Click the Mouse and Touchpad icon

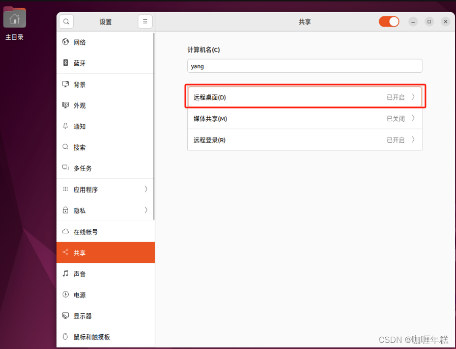tap(66, 336)
